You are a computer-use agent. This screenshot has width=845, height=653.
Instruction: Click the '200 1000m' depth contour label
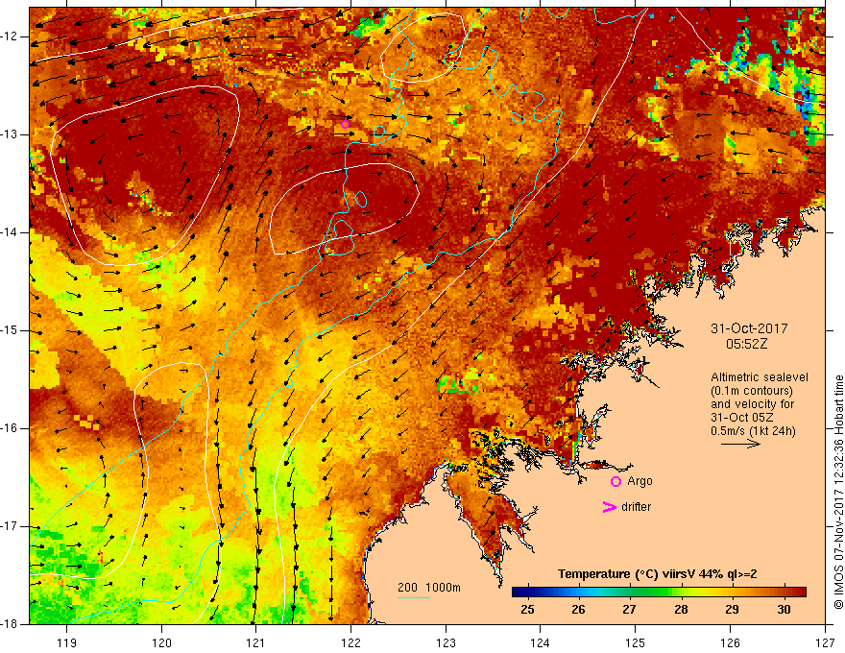pyautogui.click(x=429, y=588)
